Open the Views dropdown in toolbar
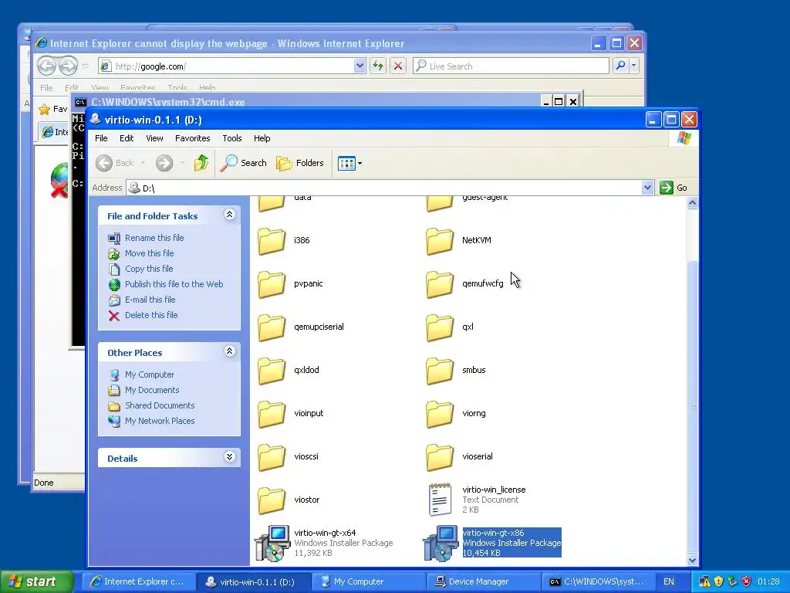 [349, 164]
